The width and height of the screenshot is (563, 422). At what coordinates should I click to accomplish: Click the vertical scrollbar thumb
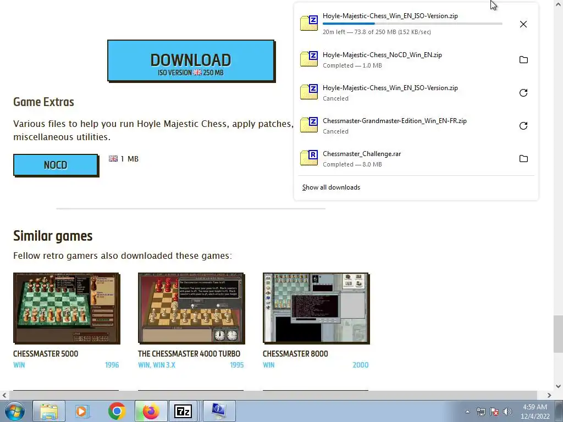tap(558, 334)
